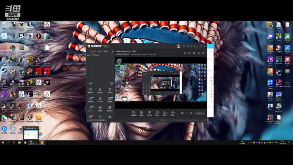Toggle lock icon beside the source eye
The height and width of the screenshot is (165, 293).
tap(91, 55)
